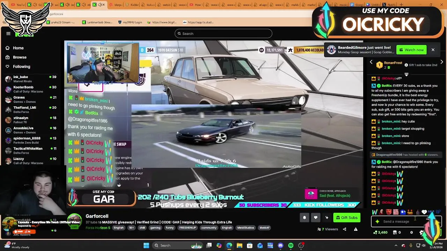The image size is (447, 251).
Task: Open Forza Horizon 5 category link
Action: 98,228
